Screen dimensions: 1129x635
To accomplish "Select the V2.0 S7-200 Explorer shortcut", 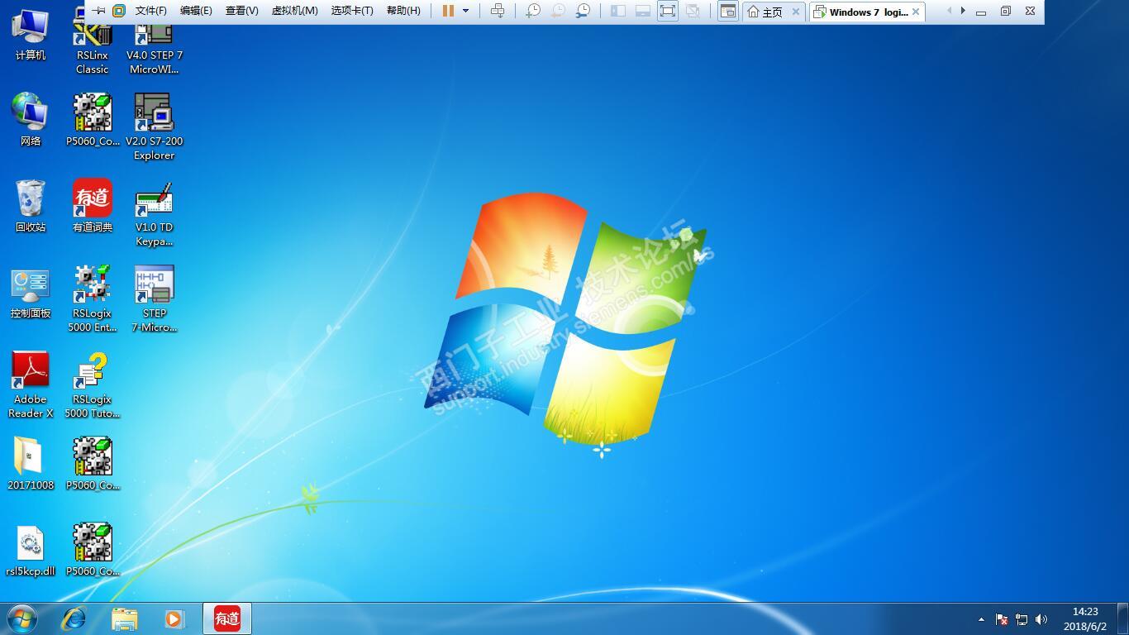I will click(155, 127).
